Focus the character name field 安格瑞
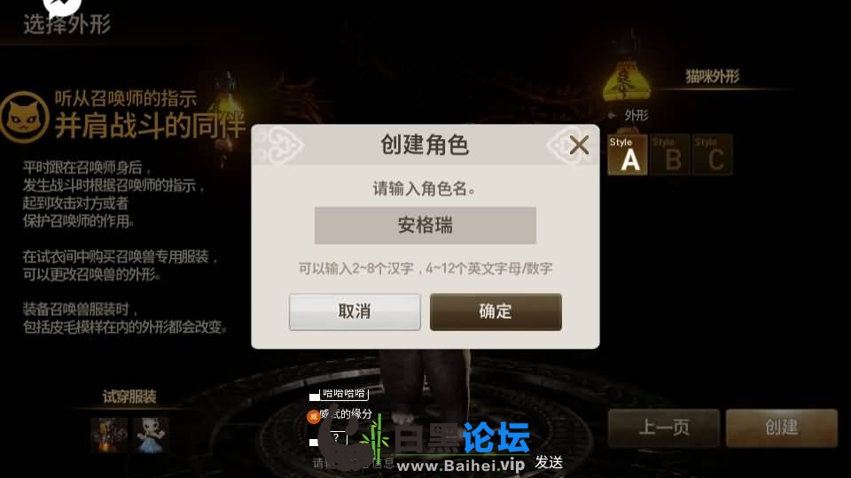 (x=425, y=225)
